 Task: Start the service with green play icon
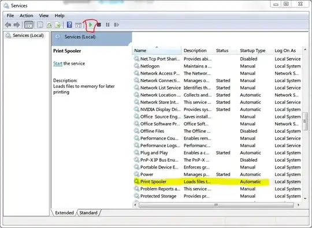[91, 25]
